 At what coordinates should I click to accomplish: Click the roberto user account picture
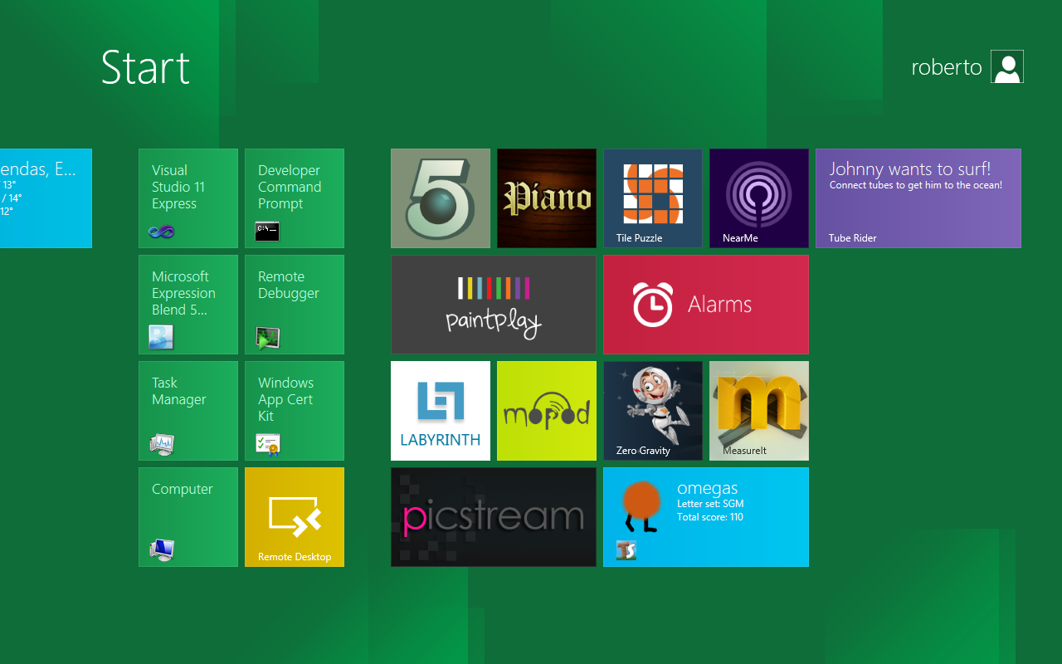tap(1007, 66)
